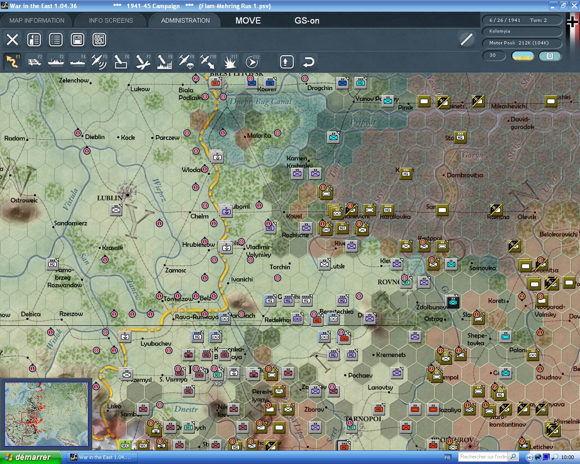The height and width of the screenshot is (464, 580).
Task: Select the F11 explosion mode icon
Action: [230, 62]
